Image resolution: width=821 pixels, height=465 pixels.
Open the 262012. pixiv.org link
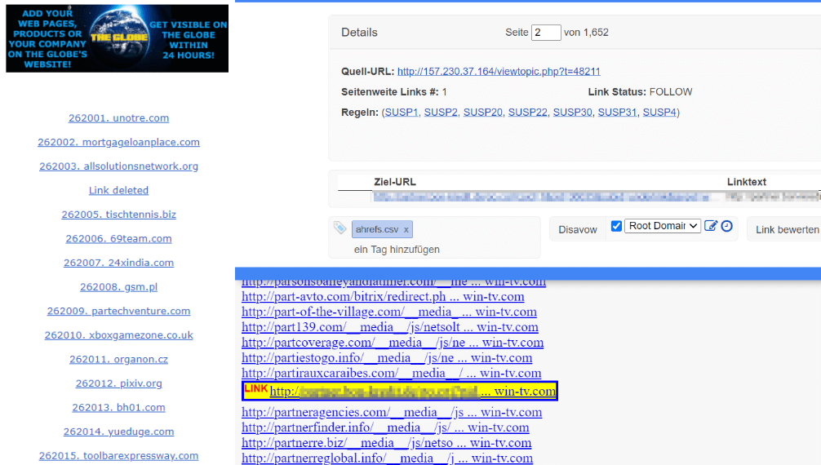pos(119,383)
